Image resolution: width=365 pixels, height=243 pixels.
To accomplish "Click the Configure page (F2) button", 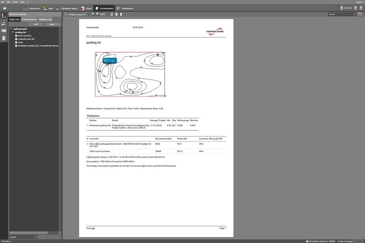I will (75, 15).
